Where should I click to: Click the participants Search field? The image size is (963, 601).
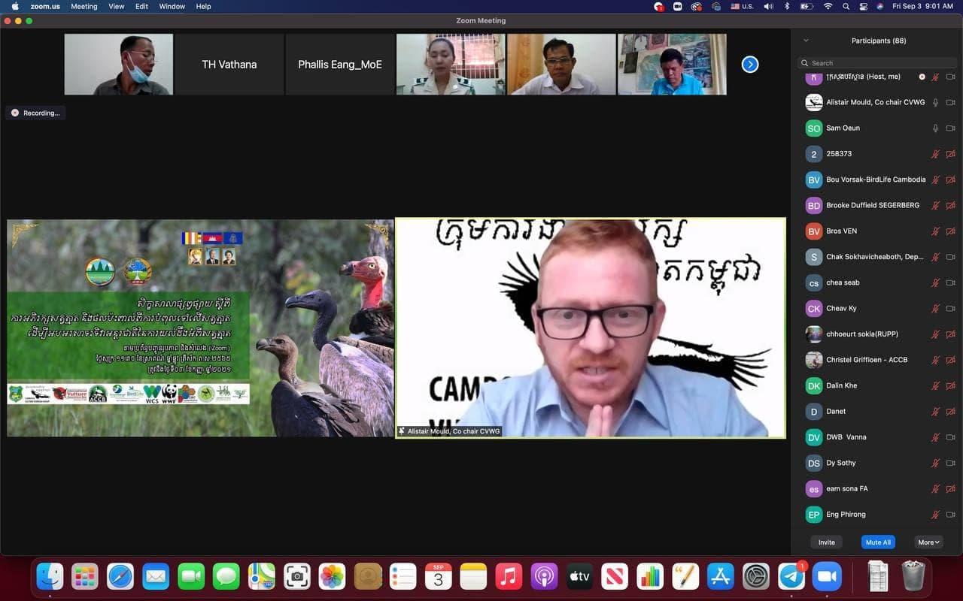[x=873, y=63]
